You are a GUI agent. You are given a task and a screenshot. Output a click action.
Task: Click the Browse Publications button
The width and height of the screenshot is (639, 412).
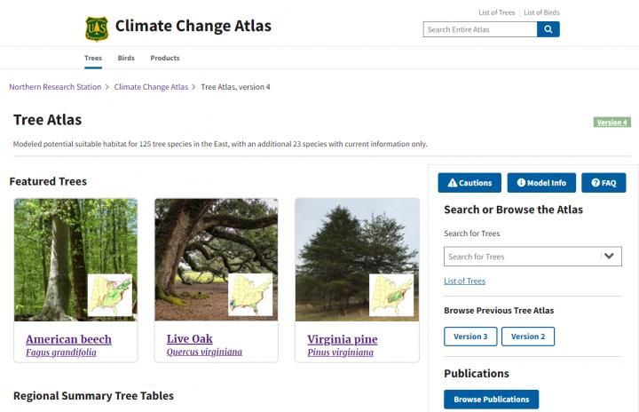click(x=491, y=400)
